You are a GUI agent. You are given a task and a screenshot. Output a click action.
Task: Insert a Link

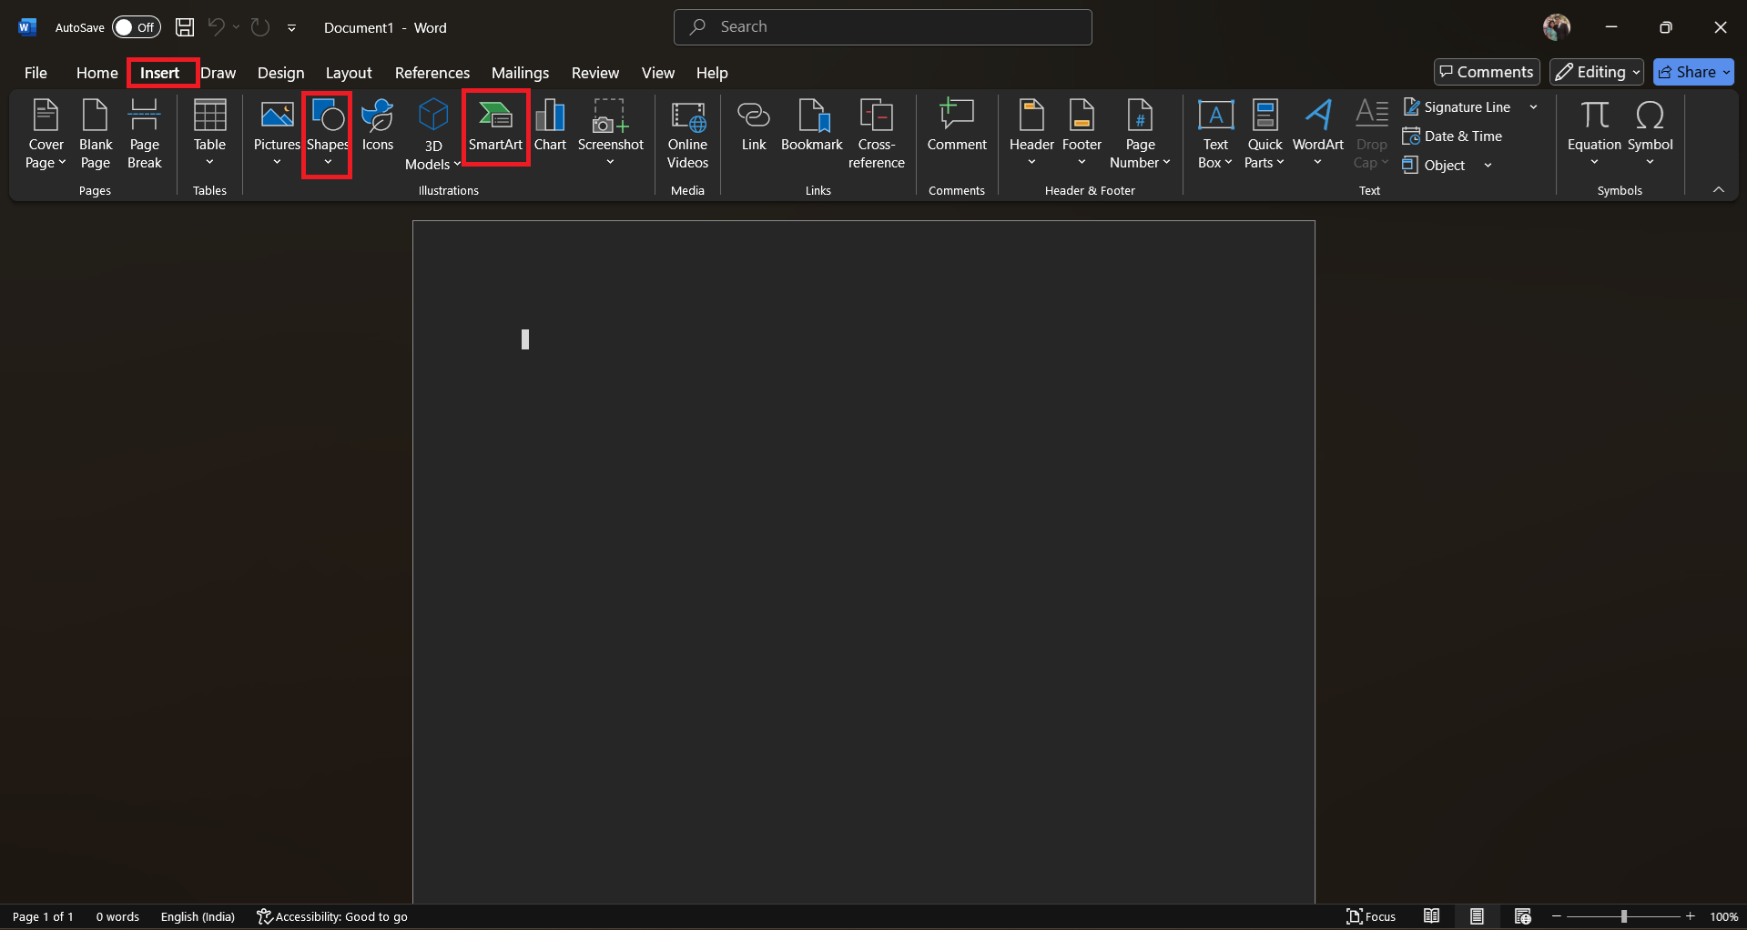point(754,127)
